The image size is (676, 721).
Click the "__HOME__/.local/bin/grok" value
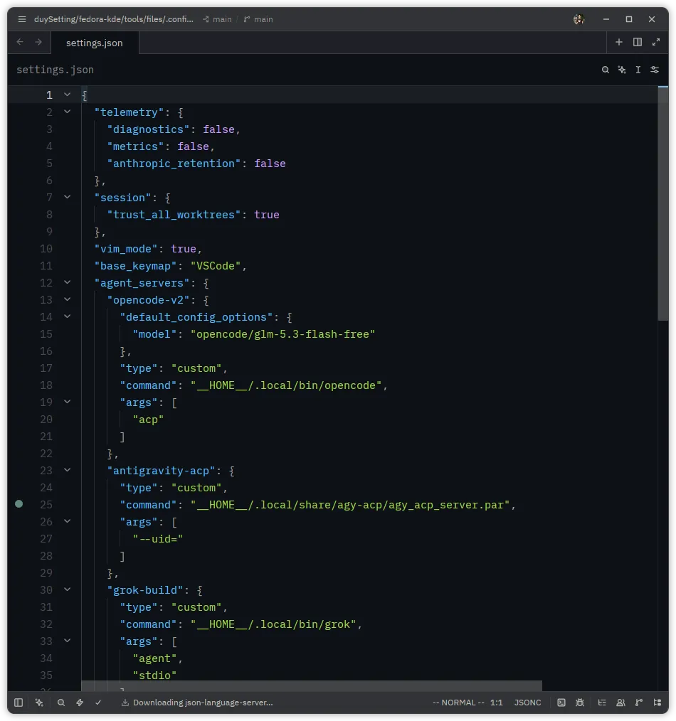click(273, 624)
